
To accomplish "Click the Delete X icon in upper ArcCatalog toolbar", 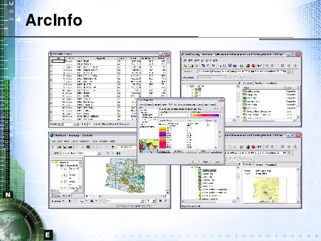I will [213, 66].
